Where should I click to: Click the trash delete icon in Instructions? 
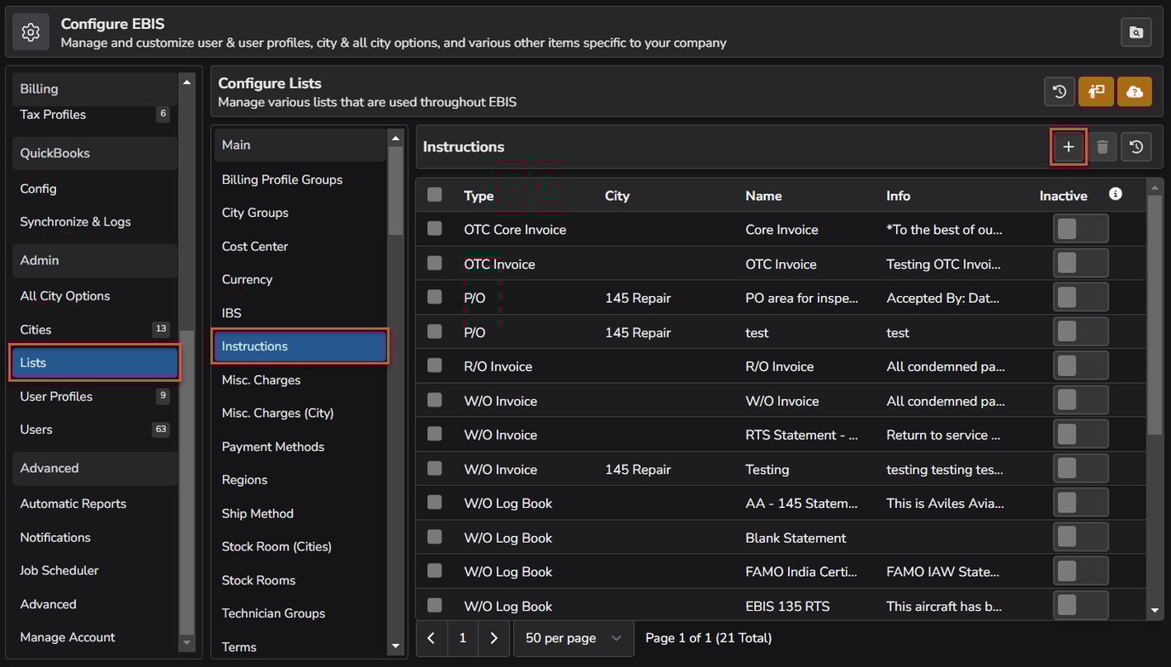[1102, 147]
